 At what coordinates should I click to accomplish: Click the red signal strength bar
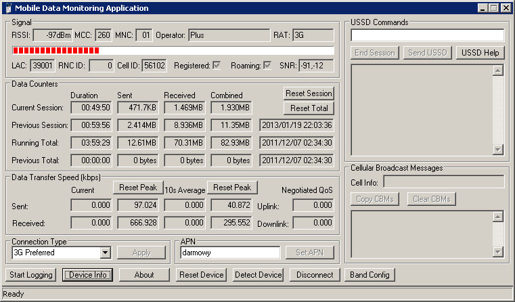(x=56, y=51)
